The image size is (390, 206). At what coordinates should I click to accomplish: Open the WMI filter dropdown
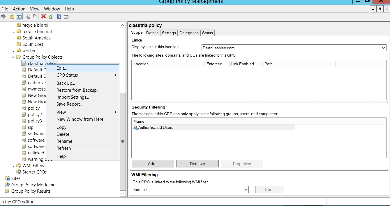pyautogui.click(x=246, y=190)
